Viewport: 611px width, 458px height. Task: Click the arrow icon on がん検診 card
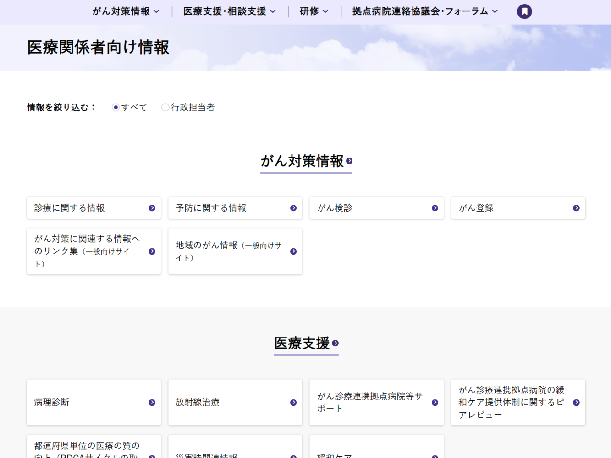[x=435, y=207]
